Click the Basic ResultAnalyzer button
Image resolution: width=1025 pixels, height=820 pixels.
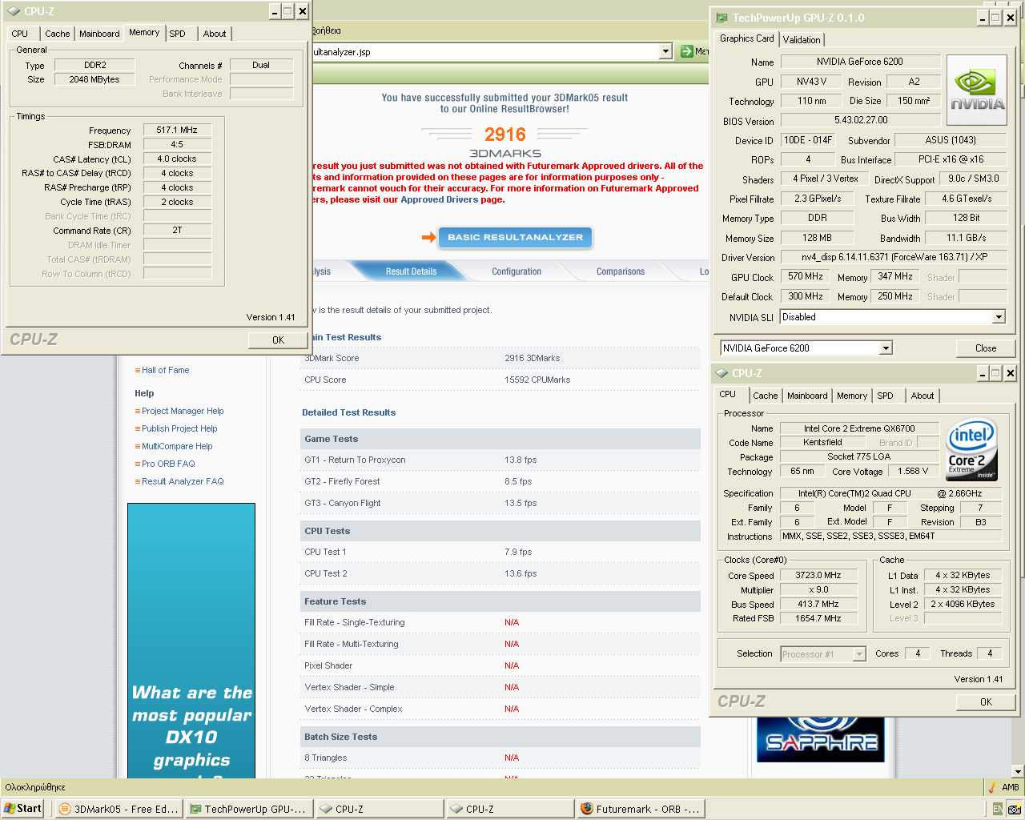(515, 237)
